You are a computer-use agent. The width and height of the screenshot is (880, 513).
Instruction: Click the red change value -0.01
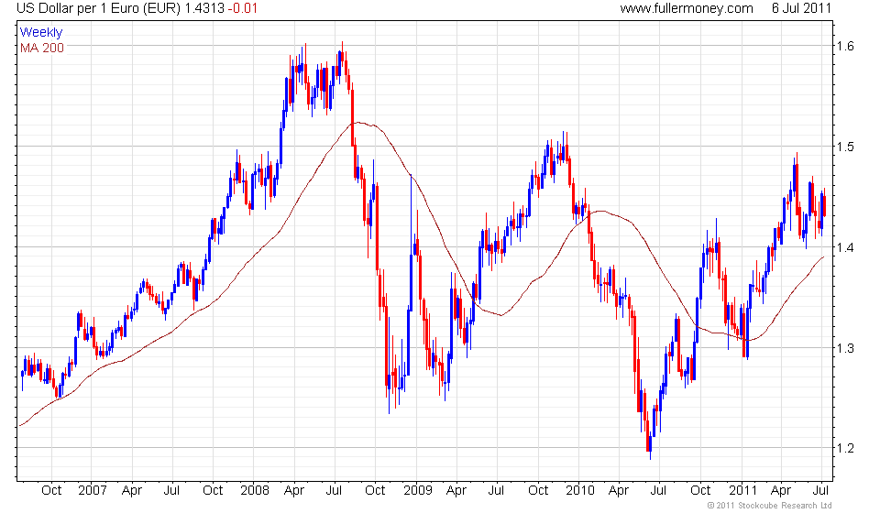(242, 8)
